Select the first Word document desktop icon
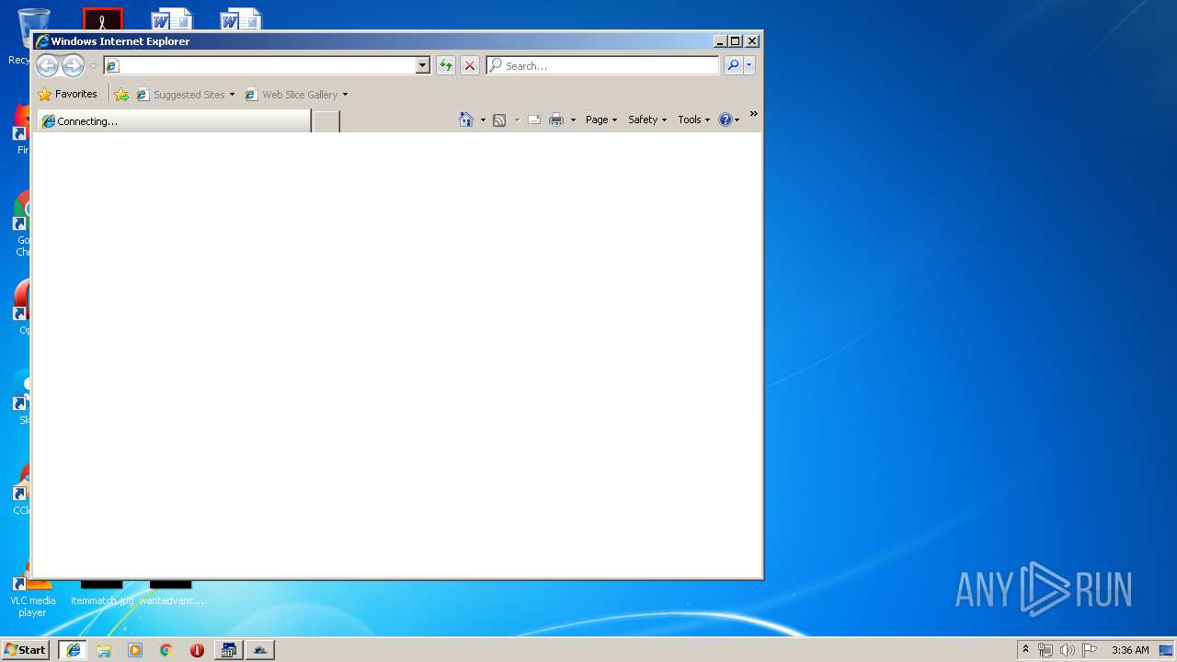The width and height of the screenshot is (1177, 662). coord(172,19)
